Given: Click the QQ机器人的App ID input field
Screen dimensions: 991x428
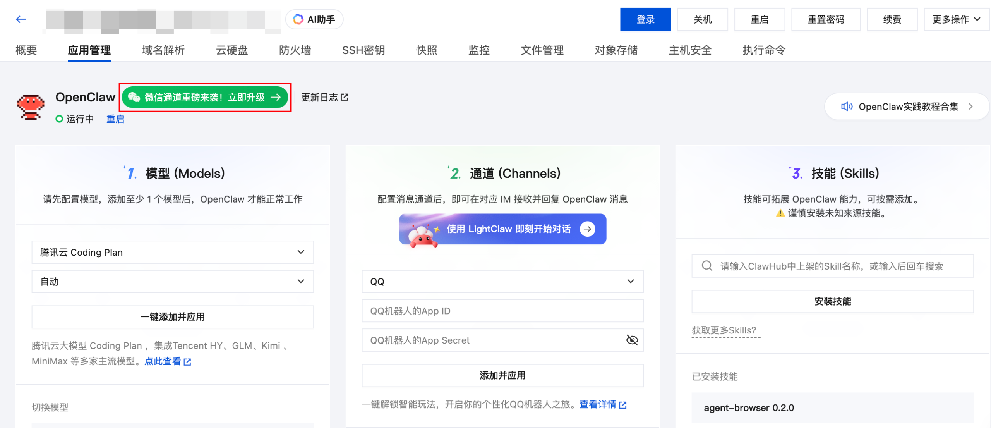Looking at the screenshot, I should point(502,311).
